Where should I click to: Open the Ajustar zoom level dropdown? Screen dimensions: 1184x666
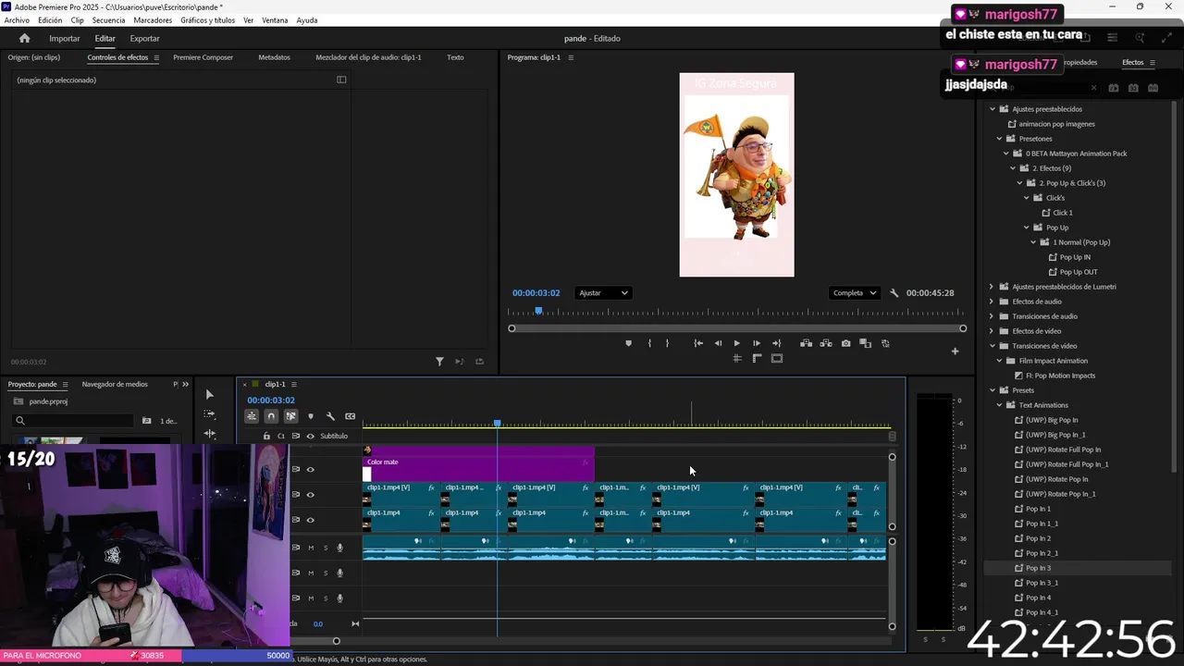[x=603, y=293]
